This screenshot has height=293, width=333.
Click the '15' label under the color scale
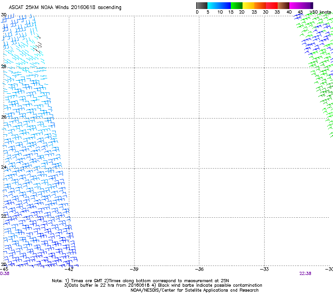(231, 12)
